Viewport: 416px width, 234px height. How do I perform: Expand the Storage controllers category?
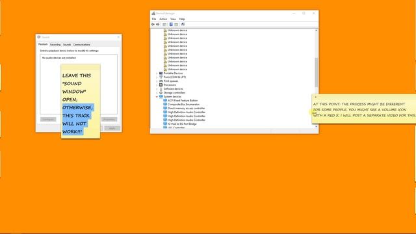pyautogui.click(x=157, y=93)
